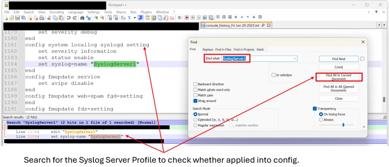Select the Normal search mode radio button
Screen dimensions: 389x167
[x=195, y=114]
